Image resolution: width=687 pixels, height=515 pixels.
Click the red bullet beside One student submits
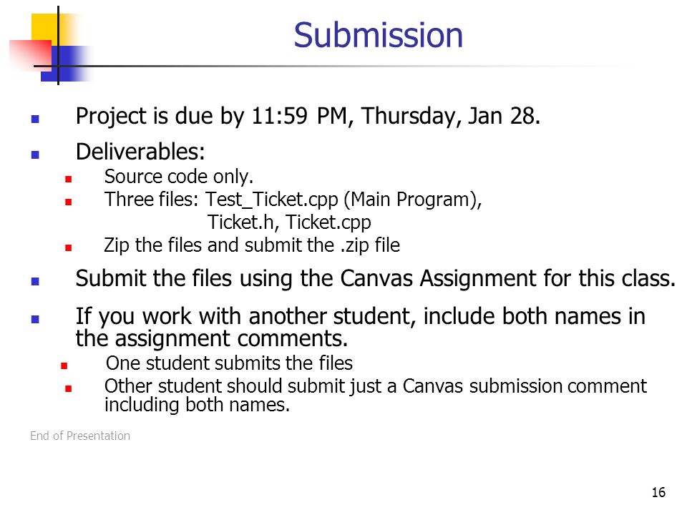(x=64, y=366)
